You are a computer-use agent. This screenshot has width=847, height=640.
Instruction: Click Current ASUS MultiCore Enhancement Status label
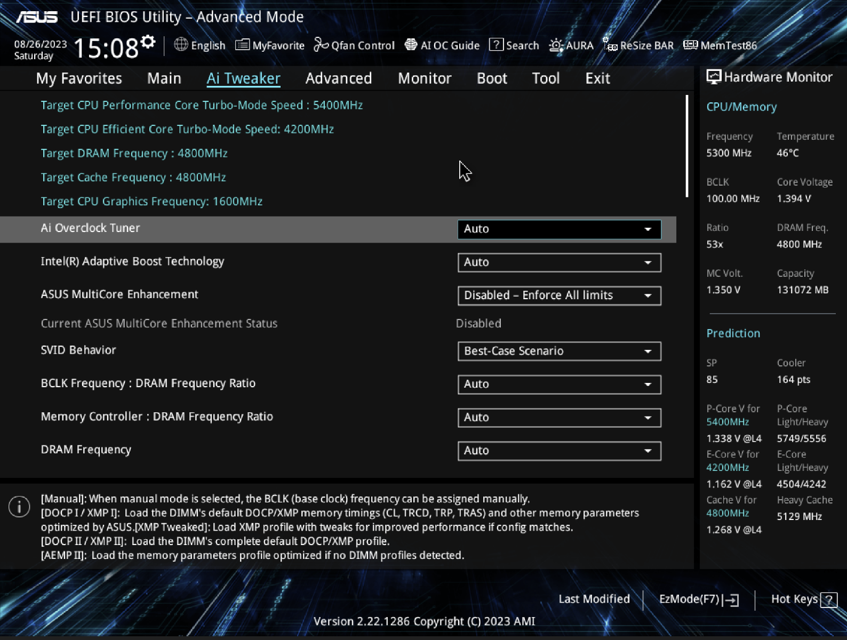pos(159,323)
